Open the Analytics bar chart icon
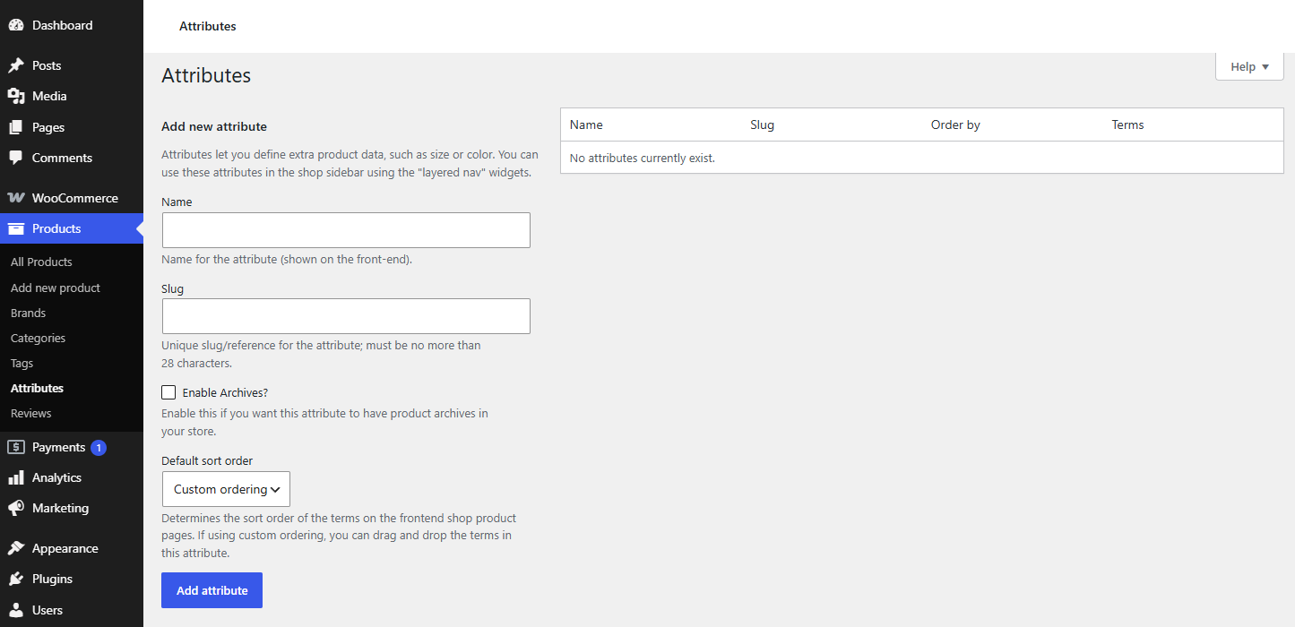This screenshot has height=627, width=1295. click(16, 477)
